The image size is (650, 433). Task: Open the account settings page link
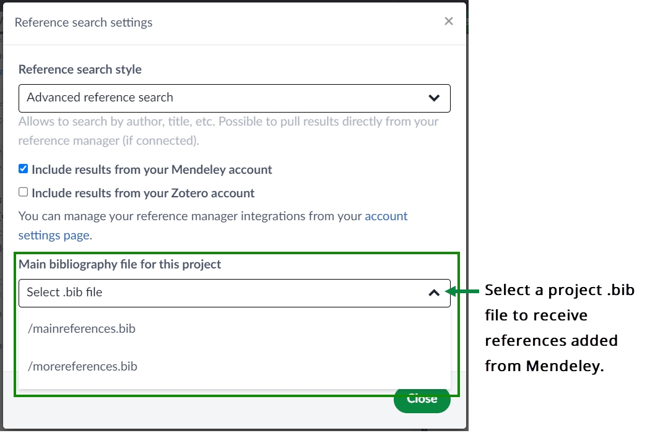386,216
